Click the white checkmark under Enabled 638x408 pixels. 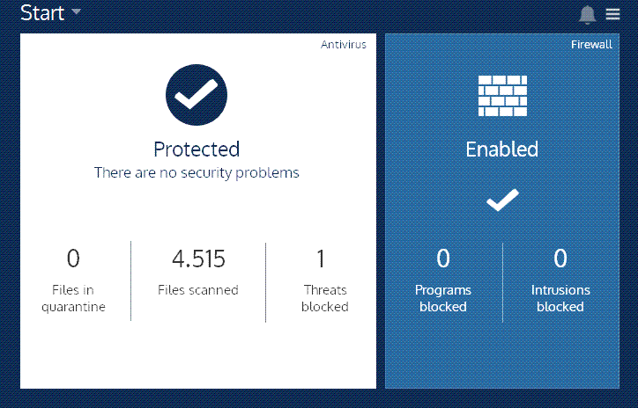tap(502, 200)
